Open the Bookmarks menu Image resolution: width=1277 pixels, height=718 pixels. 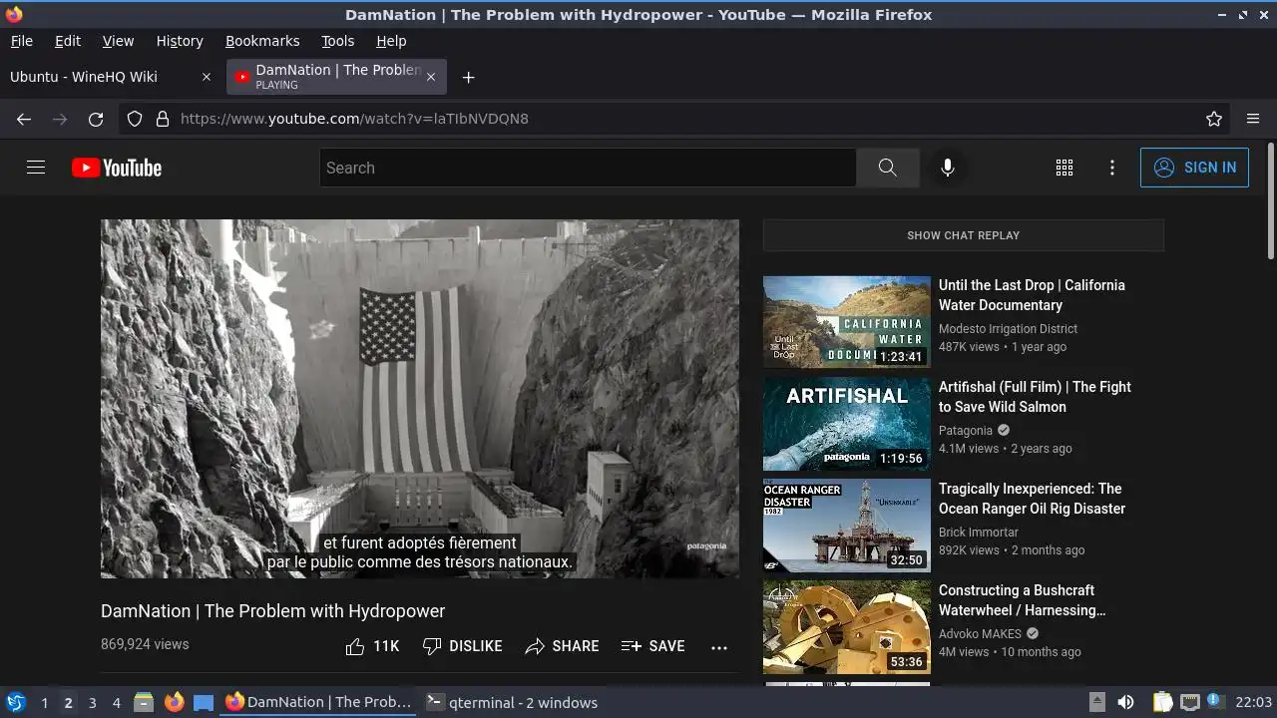point(262,41)
